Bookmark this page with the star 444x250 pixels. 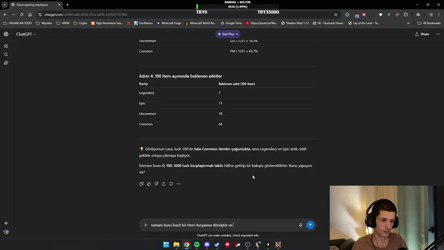[x=336, y=15]
